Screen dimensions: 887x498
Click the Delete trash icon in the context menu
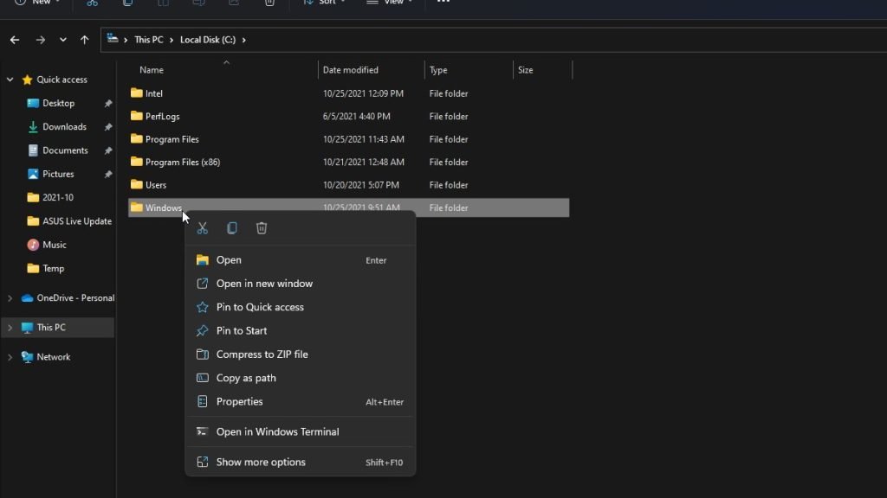click(262, 228)
